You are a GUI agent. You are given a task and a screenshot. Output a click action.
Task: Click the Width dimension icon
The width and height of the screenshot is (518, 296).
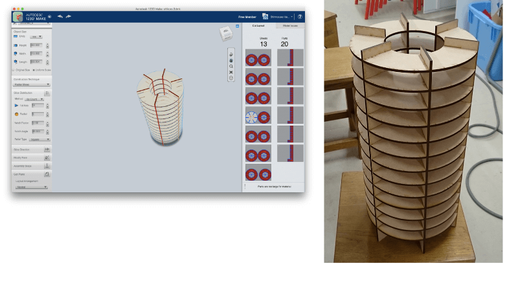coord(16,53)
